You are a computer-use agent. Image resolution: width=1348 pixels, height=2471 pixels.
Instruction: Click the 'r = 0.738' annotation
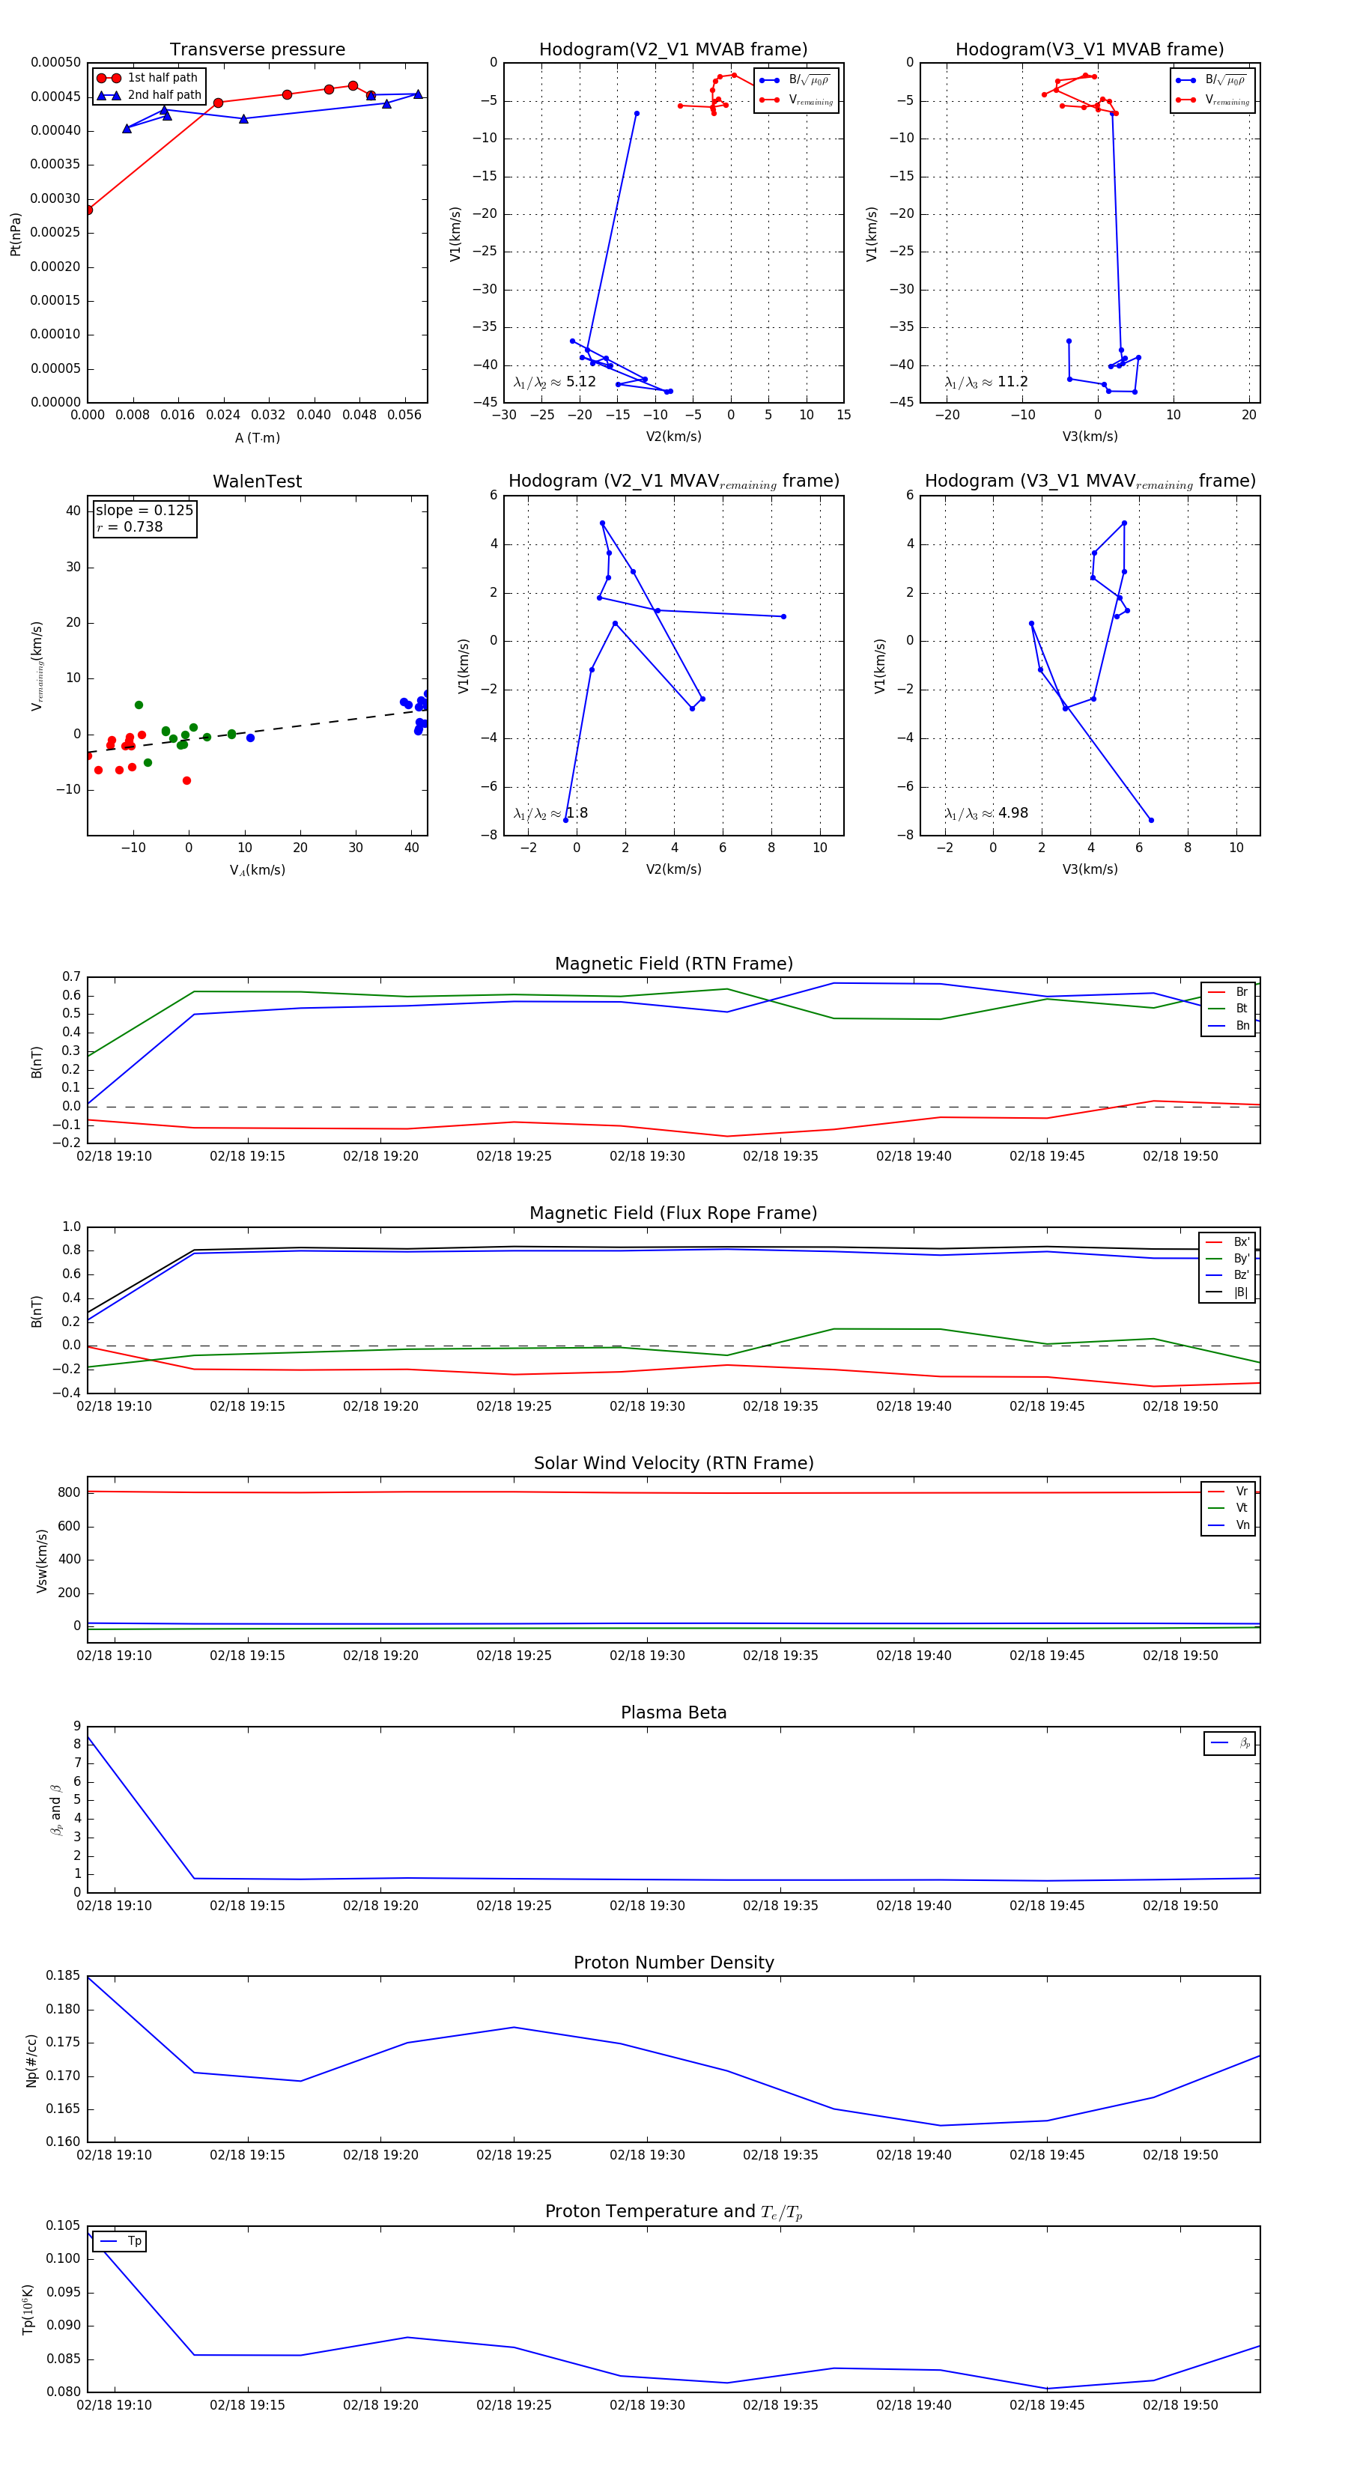[130, 526]
